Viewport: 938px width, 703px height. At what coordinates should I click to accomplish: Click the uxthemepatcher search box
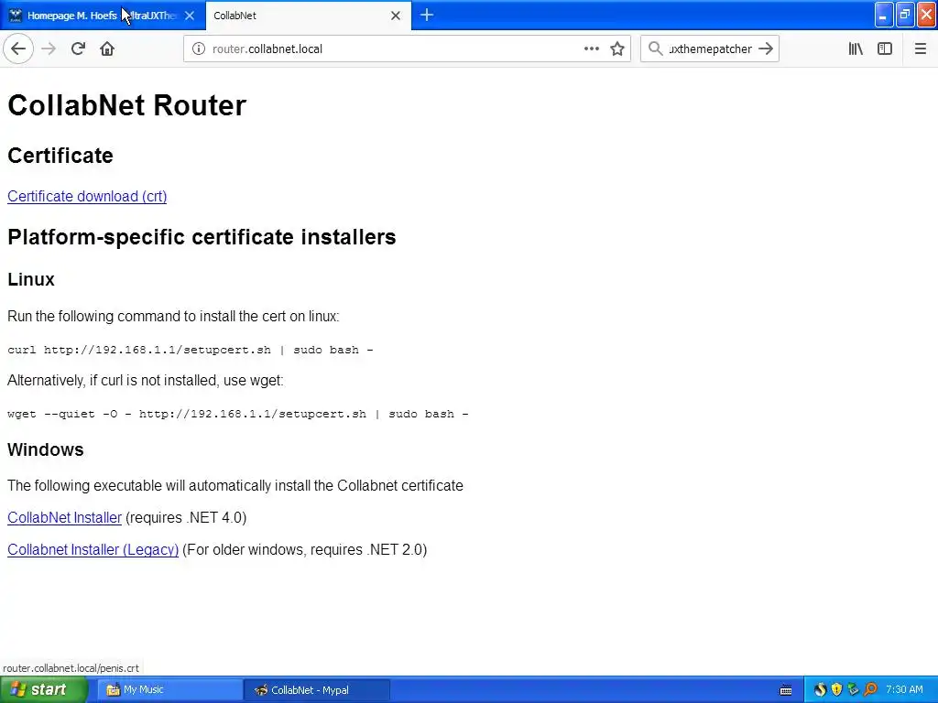click(711, 49)
